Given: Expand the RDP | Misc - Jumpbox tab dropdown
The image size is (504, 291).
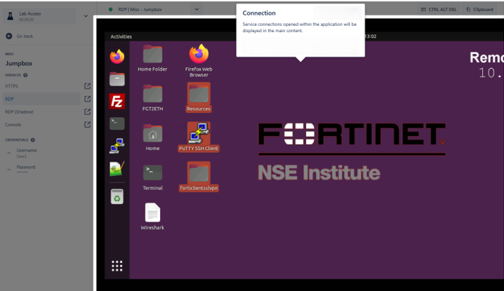Looking at the screenshot, I should click(x=197, y=9).
